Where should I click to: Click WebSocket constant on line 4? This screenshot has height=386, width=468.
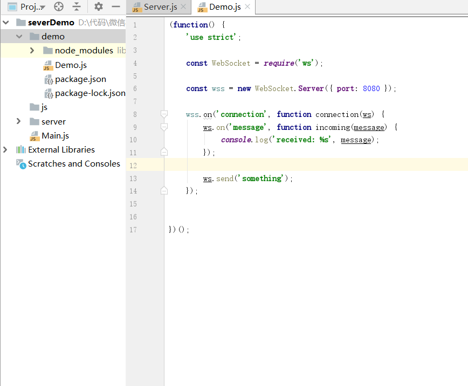point(231,63)
